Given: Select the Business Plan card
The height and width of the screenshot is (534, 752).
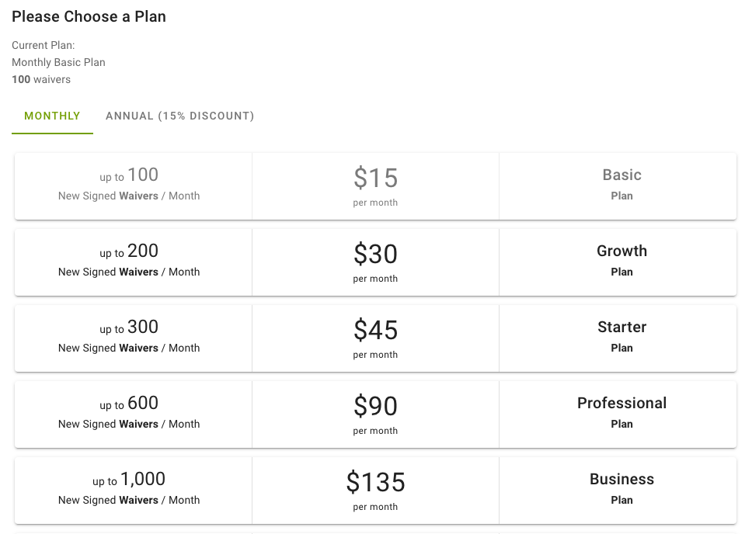Looking at the screenshot, I should pos(375,491).
